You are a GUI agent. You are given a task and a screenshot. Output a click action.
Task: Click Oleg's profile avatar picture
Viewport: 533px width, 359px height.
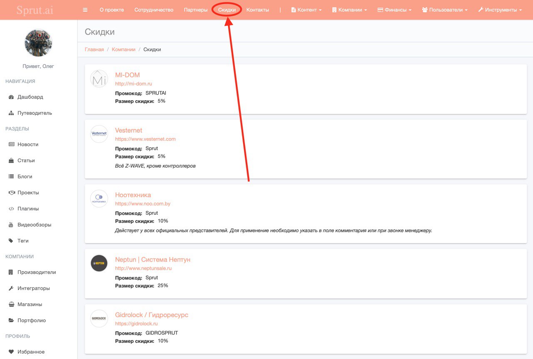(38, 43)
